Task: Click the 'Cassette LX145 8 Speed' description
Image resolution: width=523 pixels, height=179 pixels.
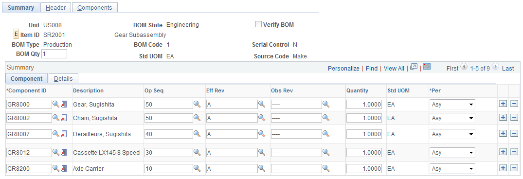Action: pyautogui.click(x=106, y=152)
